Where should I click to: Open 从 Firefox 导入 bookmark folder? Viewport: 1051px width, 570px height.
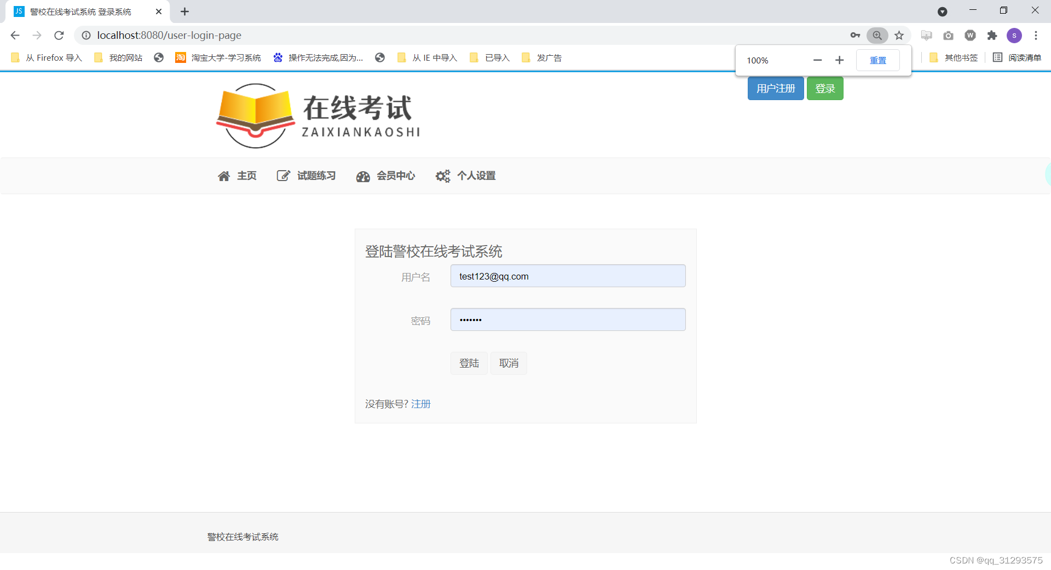[47, 58]
